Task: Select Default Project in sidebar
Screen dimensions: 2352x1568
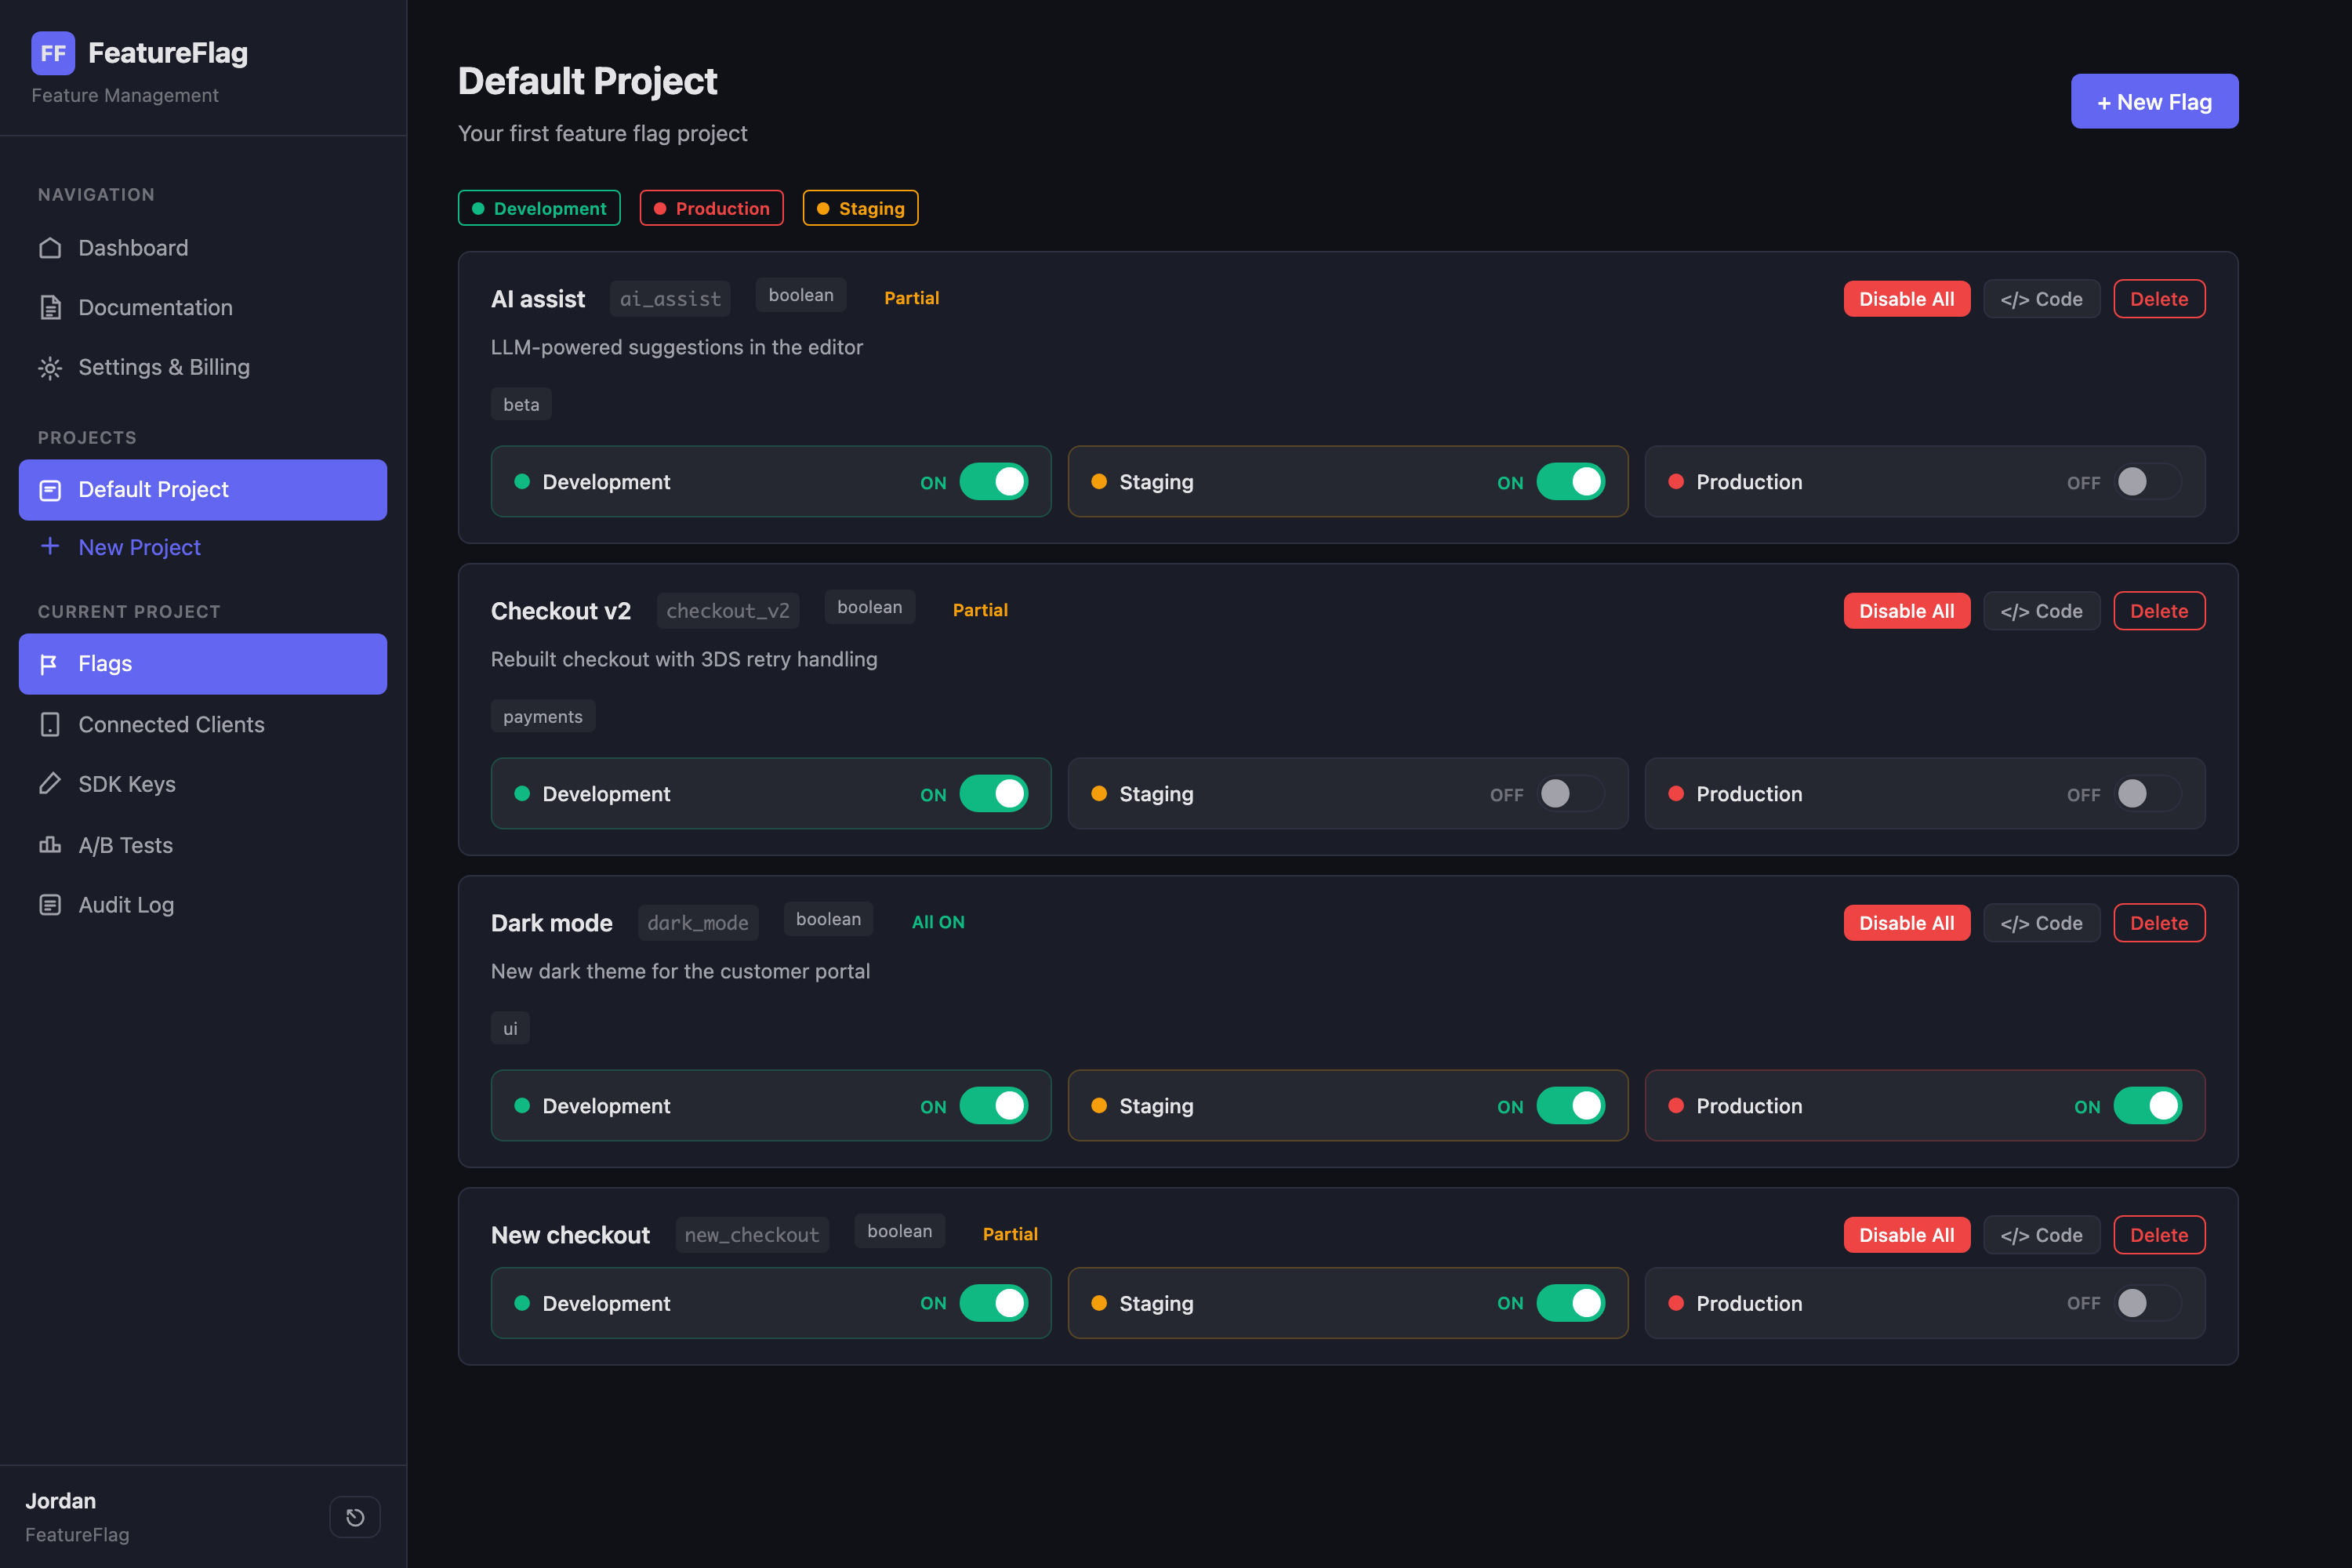Action: pos(203,490)
